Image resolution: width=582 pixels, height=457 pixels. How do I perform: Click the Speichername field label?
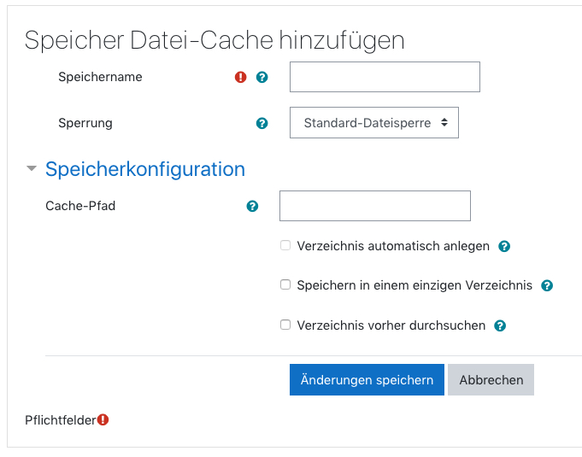coord(100,77)
